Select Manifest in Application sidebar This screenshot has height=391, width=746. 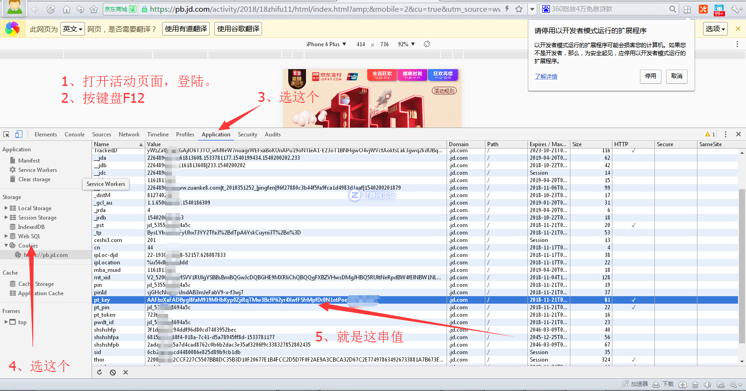29,161
